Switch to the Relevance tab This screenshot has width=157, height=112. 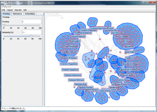pyautogui.click(x=17, y=14)
